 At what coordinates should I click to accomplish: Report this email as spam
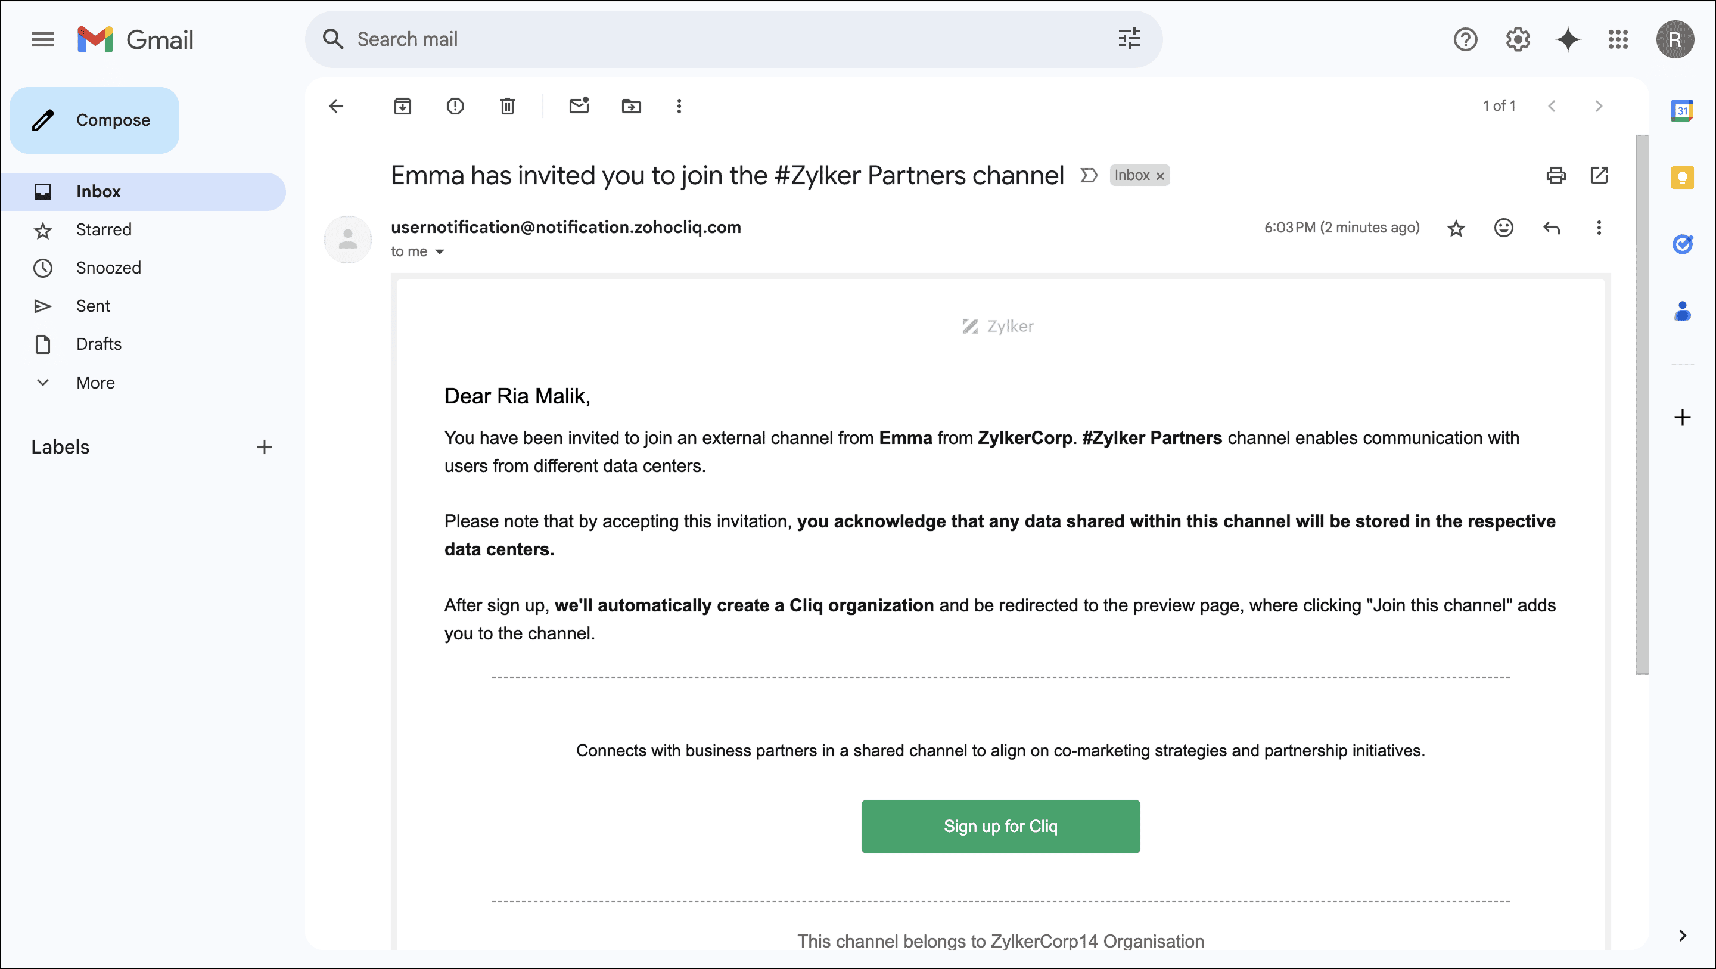455,106
